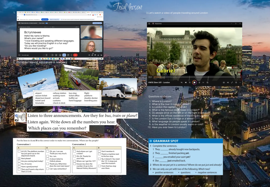Tick the checkbox beside 'Yes, I am.'
Image resolution: width=270 pixels, height=187 pixels.
[x=48, y=156]
